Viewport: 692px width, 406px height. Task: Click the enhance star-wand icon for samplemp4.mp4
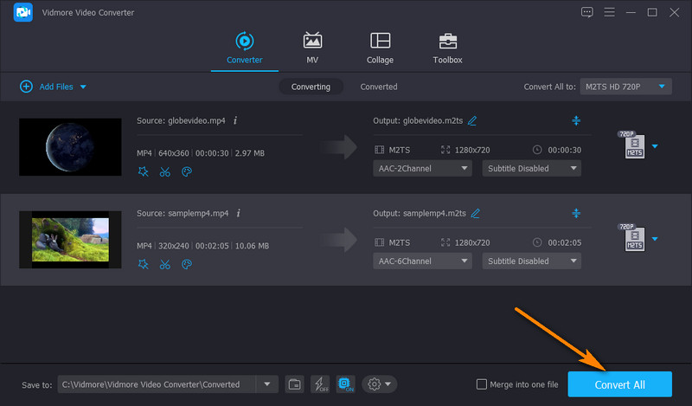tap(144, 264)
